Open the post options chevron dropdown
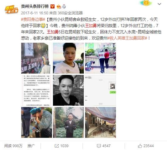 (x=159, y=4)
